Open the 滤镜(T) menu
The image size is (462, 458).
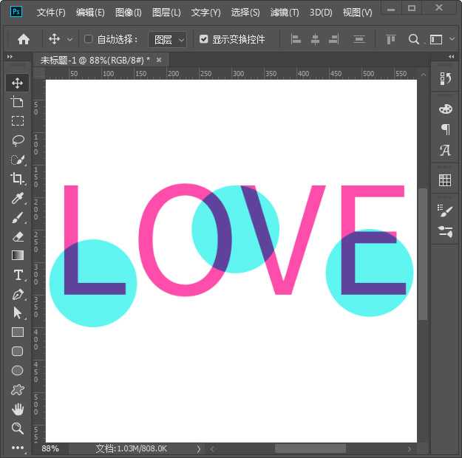(x=285, y=13)
